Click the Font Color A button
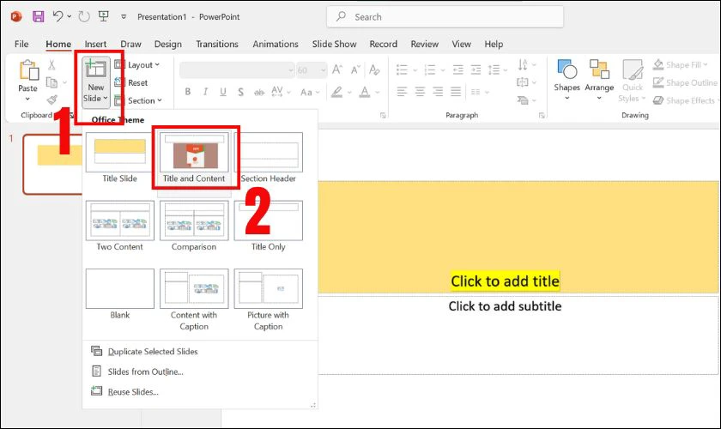721x429 pixels. [x=365, y=92]
